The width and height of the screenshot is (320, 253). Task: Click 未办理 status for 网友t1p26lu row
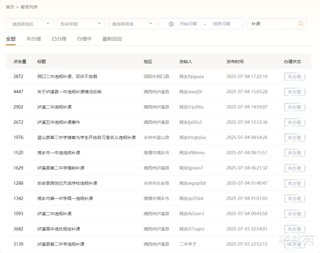[295, 107]
